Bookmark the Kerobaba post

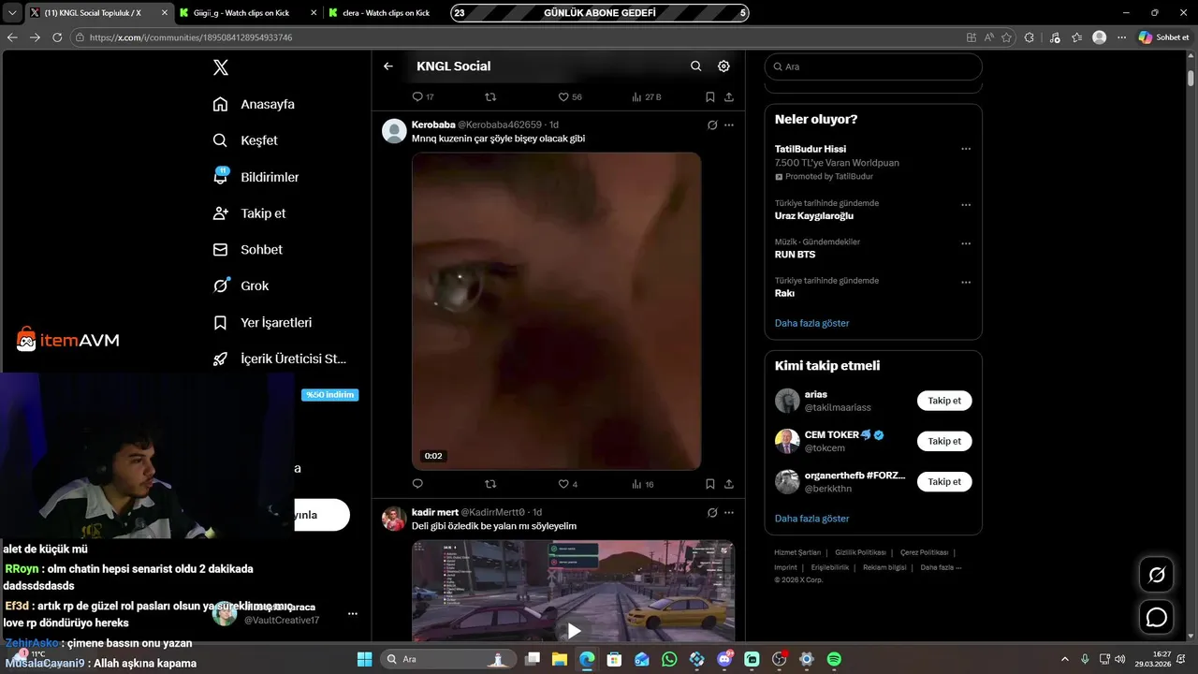coord(710,484)
